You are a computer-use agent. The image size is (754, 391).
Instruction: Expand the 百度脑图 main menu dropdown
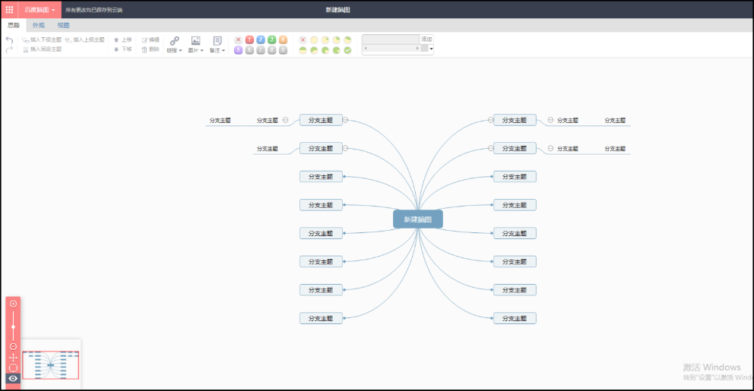[x=40, y=10]
